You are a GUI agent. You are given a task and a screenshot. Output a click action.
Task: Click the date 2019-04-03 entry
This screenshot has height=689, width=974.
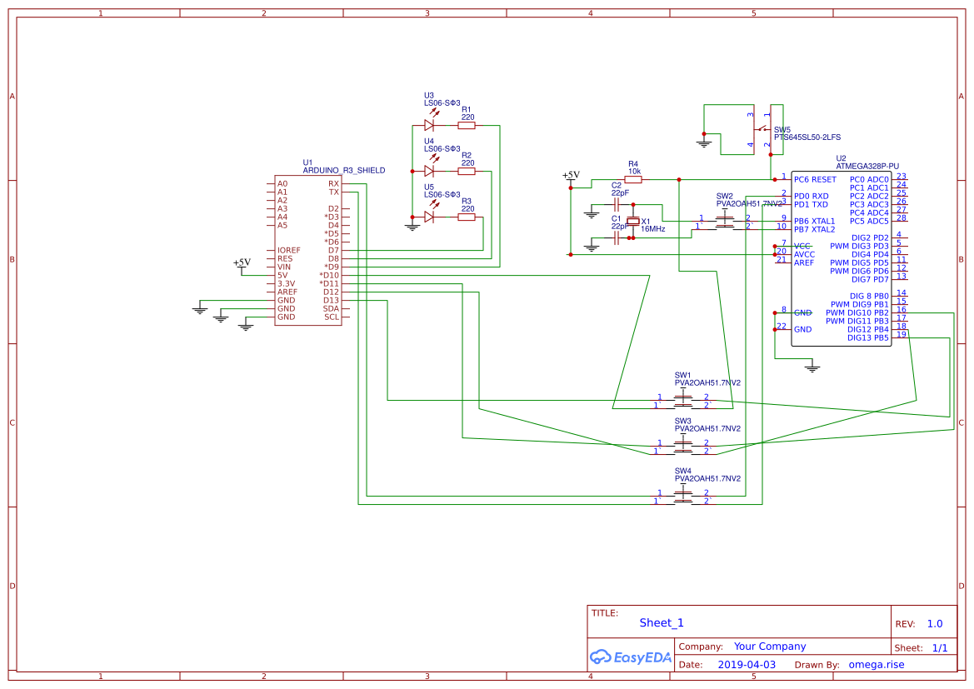[x=747, y=664]
